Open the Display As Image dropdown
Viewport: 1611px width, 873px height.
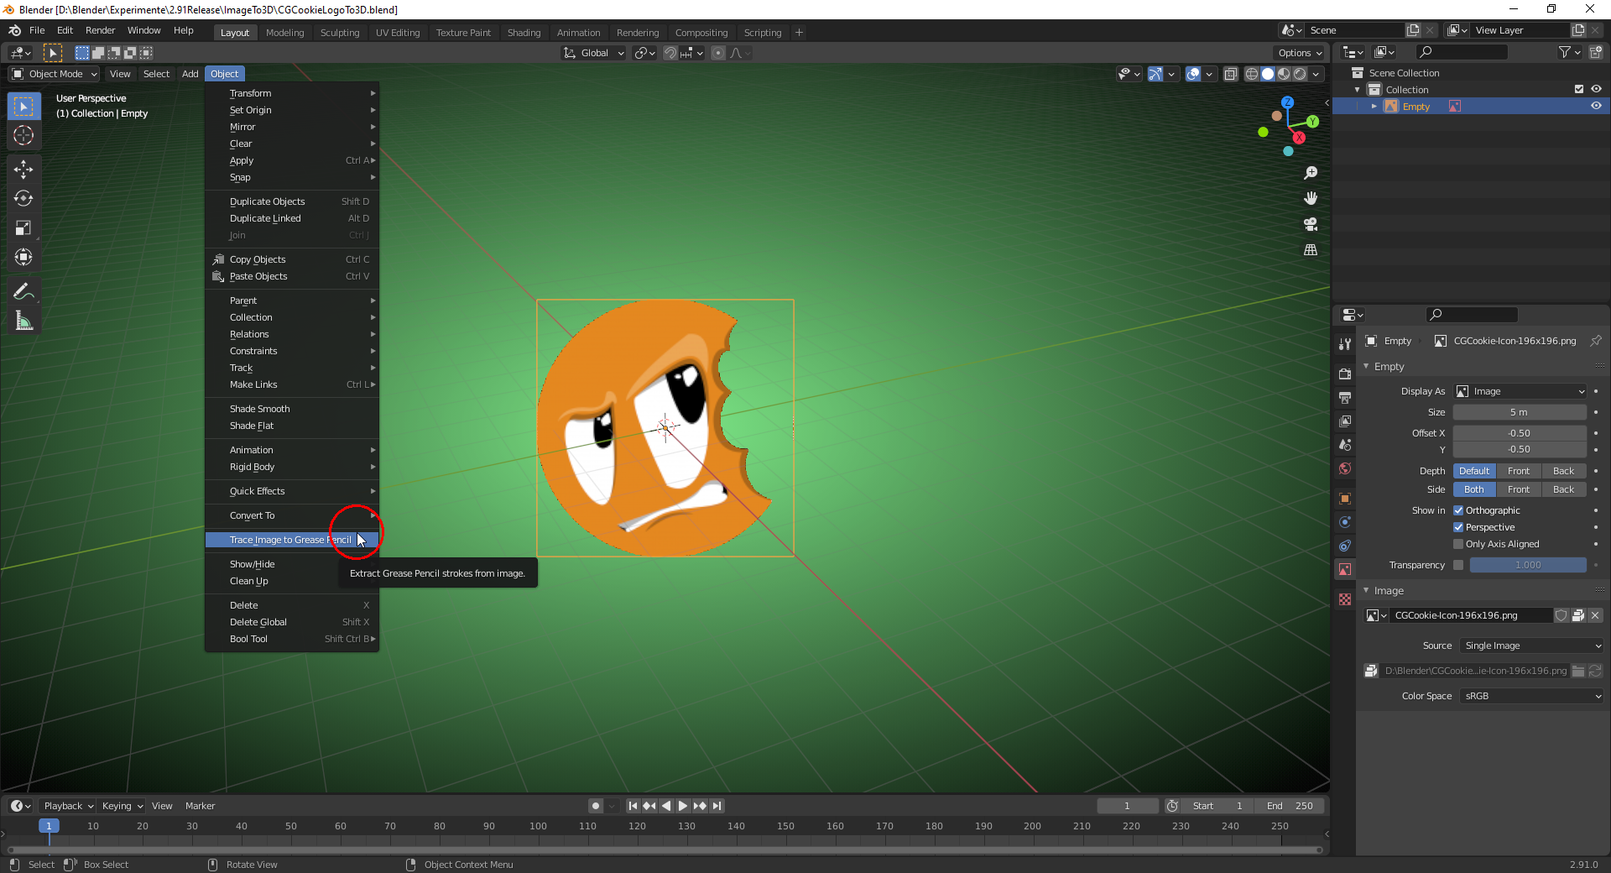[x=1520, y=391]
